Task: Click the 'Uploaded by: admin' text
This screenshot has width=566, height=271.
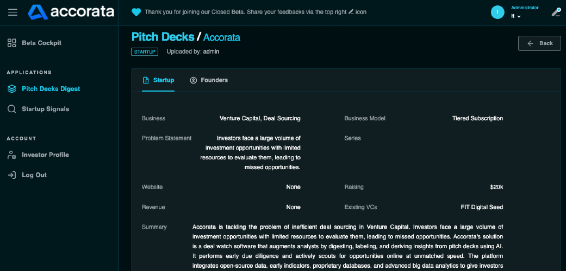Action: [x=193, y=52]
